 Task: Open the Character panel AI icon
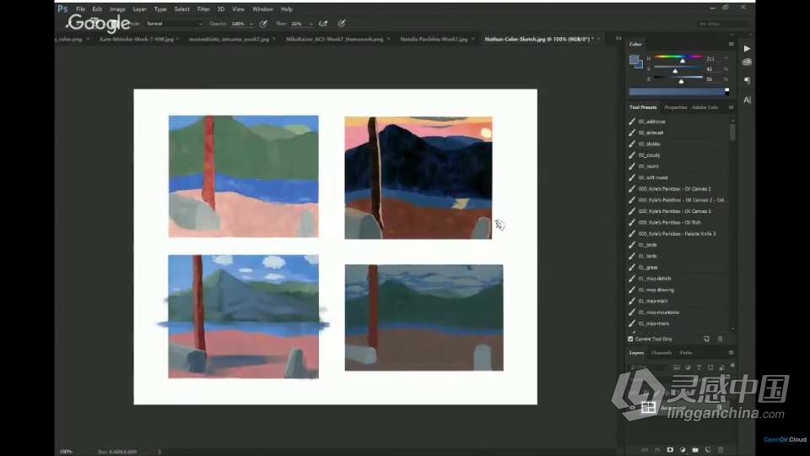point(747,100)
